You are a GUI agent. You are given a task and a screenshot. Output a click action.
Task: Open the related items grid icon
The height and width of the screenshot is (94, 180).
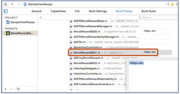5,4
